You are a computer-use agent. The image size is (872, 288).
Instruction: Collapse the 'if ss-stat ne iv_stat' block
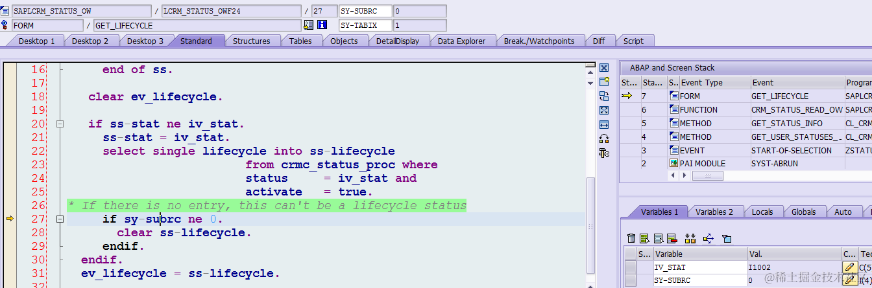point(60,124)
